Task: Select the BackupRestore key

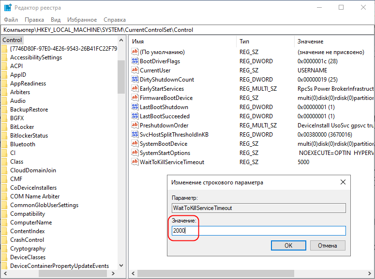Action: coord(29,110)
